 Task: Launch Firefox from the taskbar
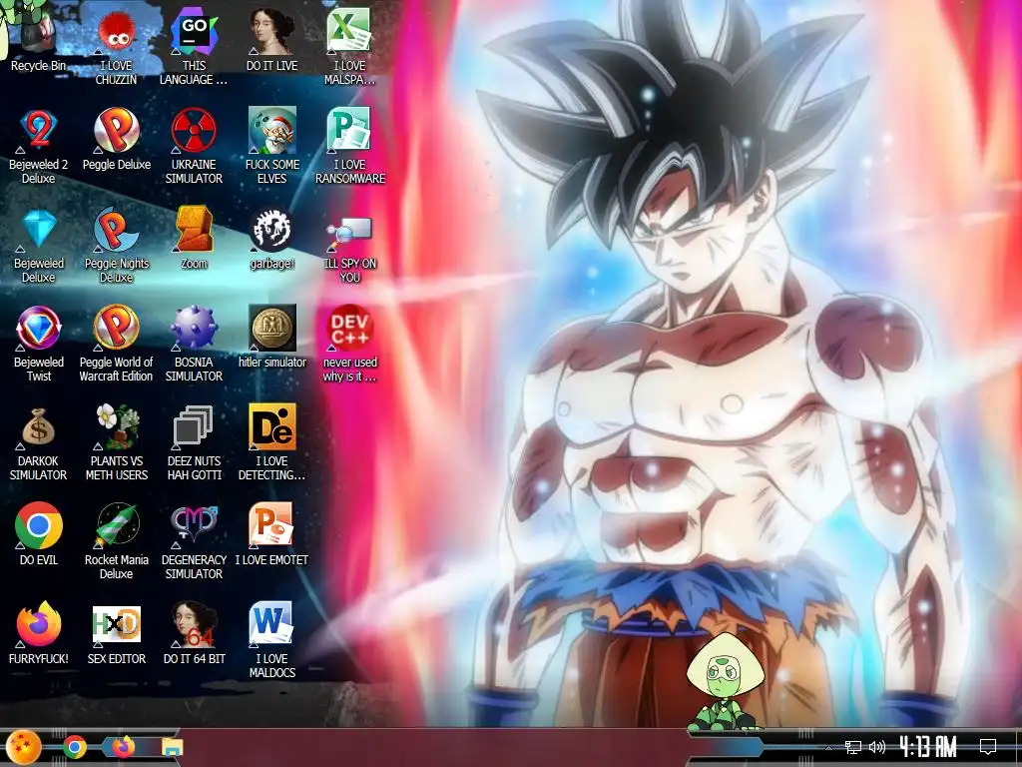tap(123, 747)
